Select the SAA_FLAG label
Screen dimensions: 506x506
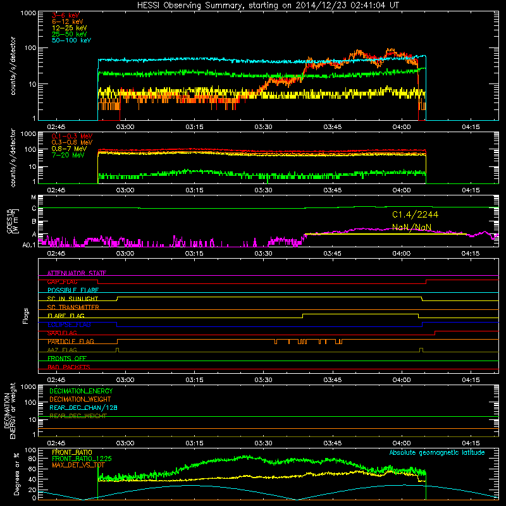point(62,333)
